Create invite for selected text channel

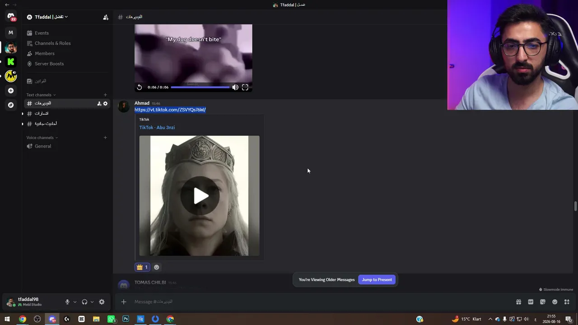click(x=99, y=103)
